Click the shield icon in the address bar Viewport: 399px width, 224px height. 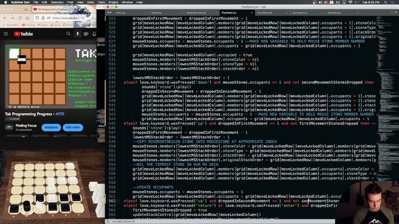click(37, 18)
